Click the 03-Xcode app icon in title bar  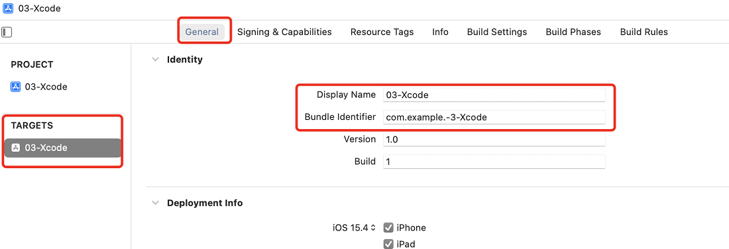8,9
